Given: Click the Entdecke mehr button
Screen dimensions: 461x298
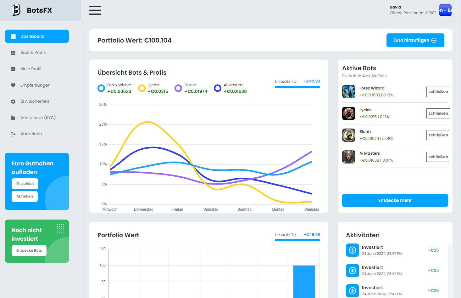Looking at the screenshot, I should coord(395,200).
